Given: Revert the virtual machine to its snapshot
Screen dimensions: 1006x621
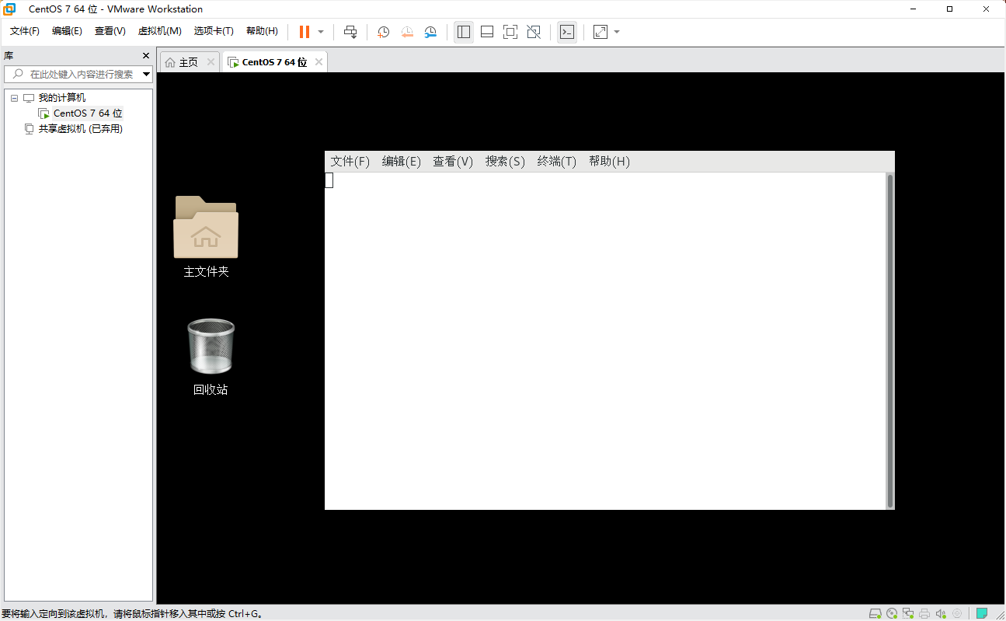Looking at the screenshot, I should (407, 32).
